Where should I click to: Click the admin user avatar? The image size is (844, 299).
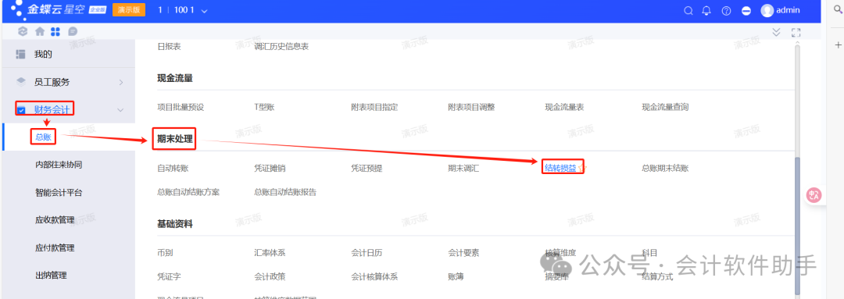tap(767, 10)
